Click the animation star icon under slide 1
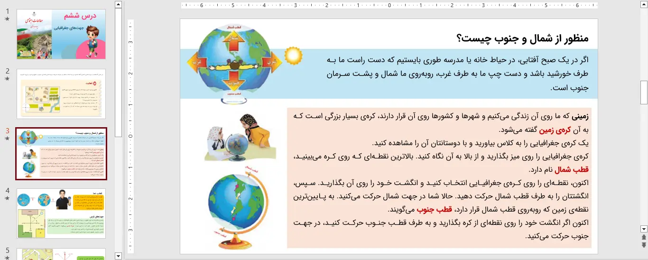Viewport: 648px width, 260px height. coord(7,19)
